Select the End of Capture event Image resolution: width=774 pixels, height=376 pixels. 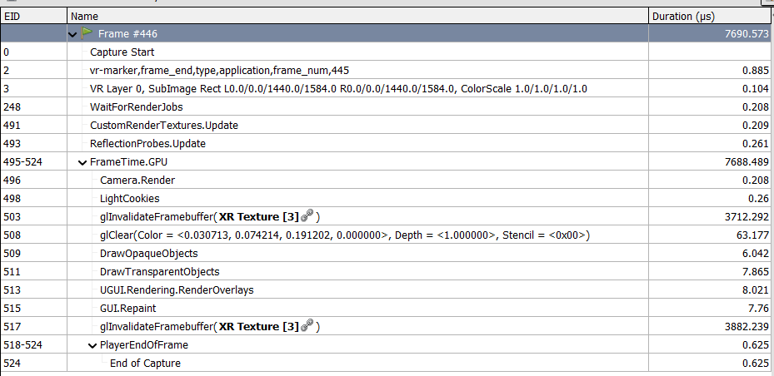[x=145, y=364]
